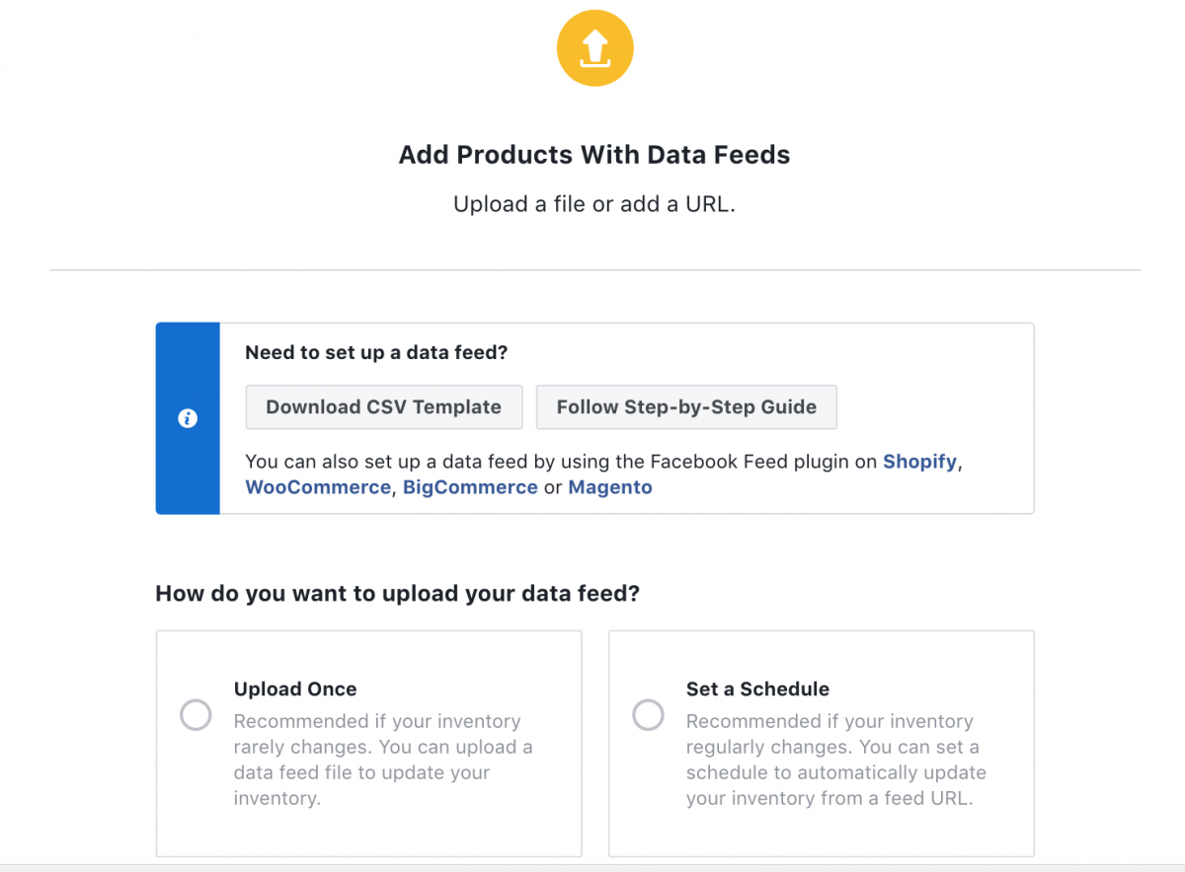
Task: Open the Magento link
Action: point(610,486)
